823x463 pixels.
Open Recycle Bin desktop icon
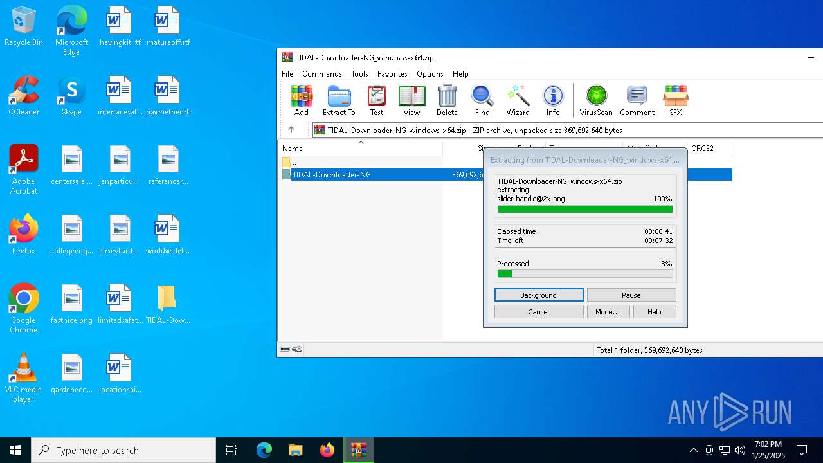(24, 27)
